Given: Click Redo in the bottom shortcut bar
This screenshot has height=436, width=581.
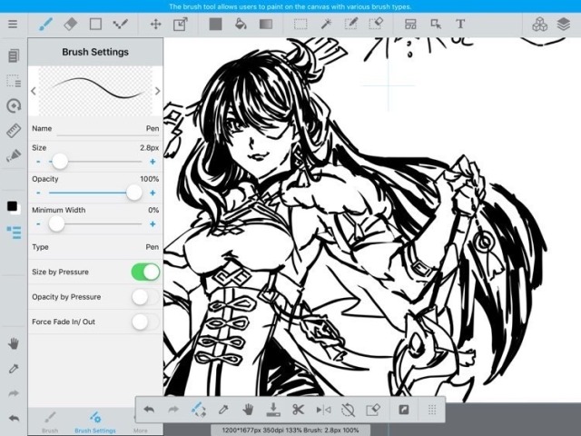Looking at the screenshot, I should click(173, 410).
